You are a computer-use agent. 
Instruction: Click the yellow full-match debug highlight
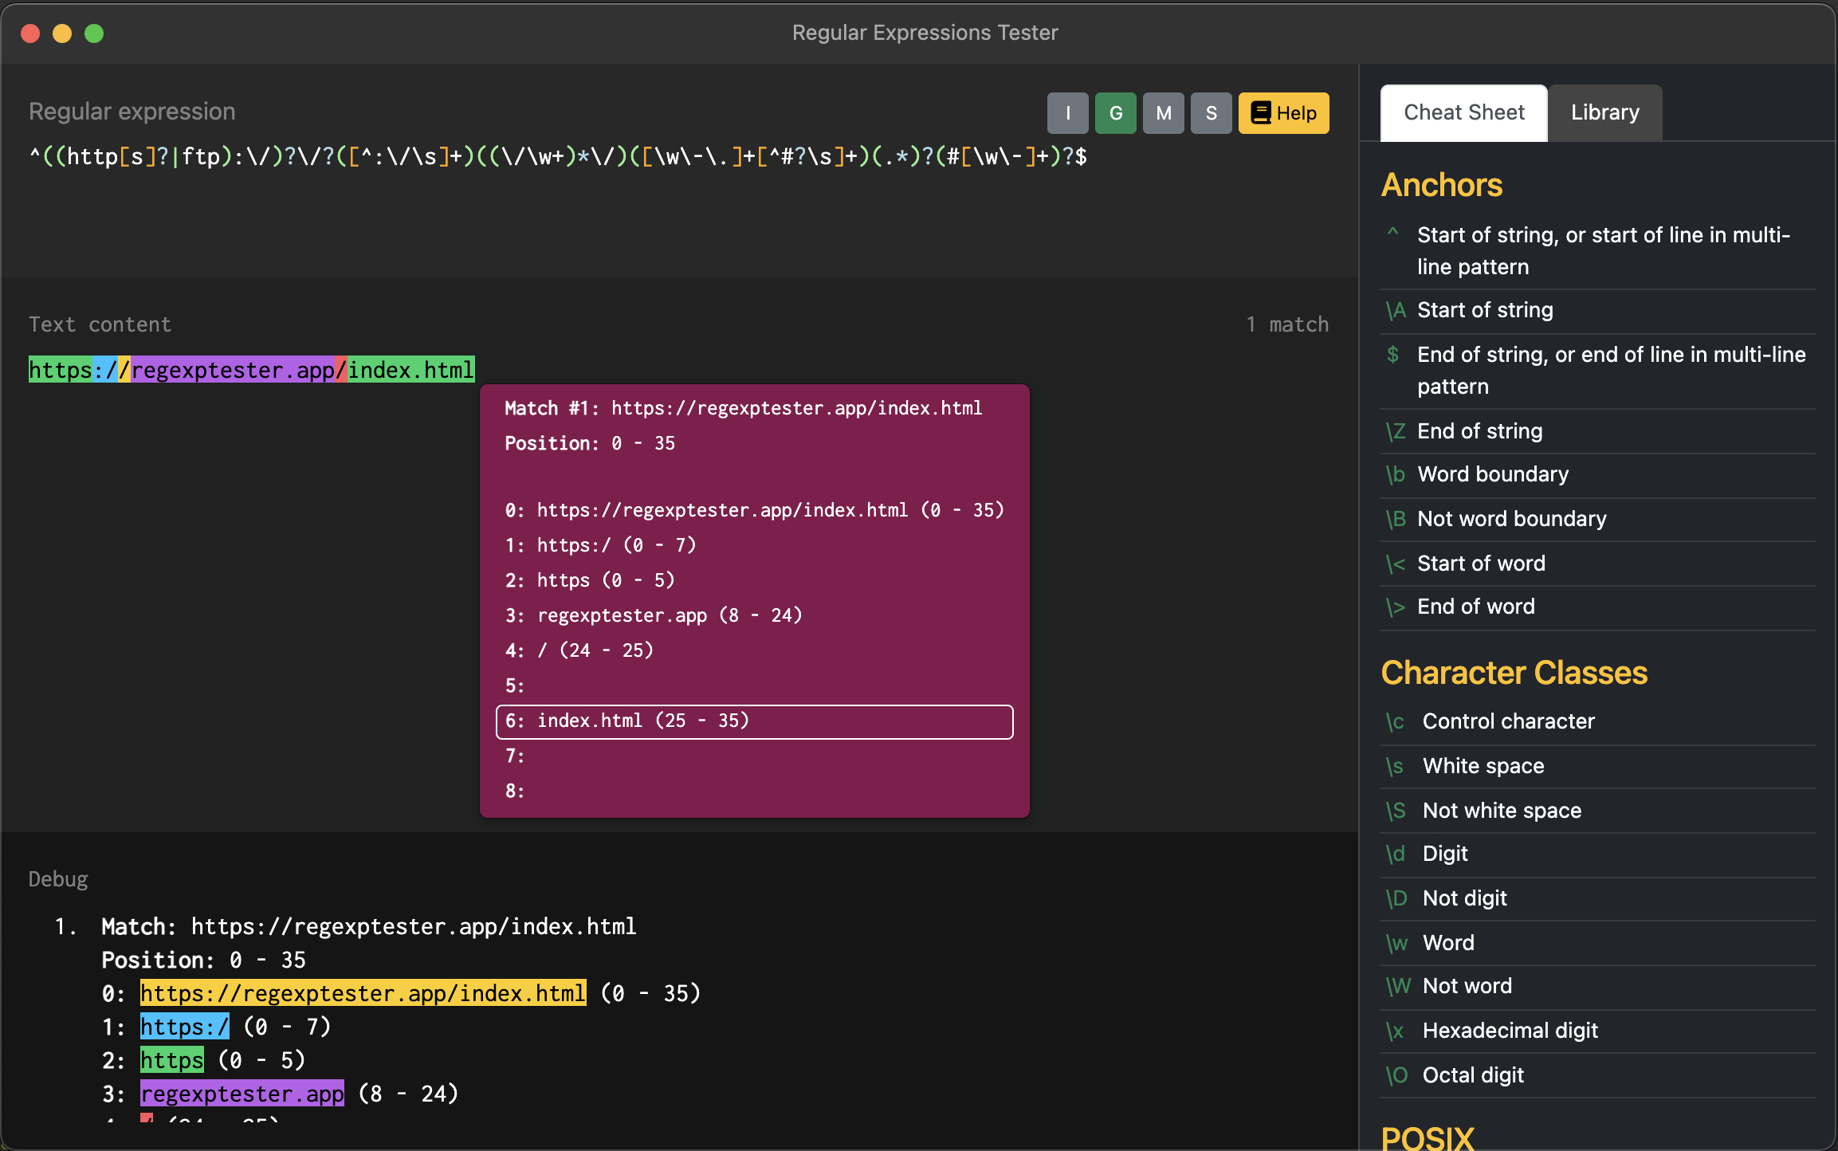coord(363,993)
